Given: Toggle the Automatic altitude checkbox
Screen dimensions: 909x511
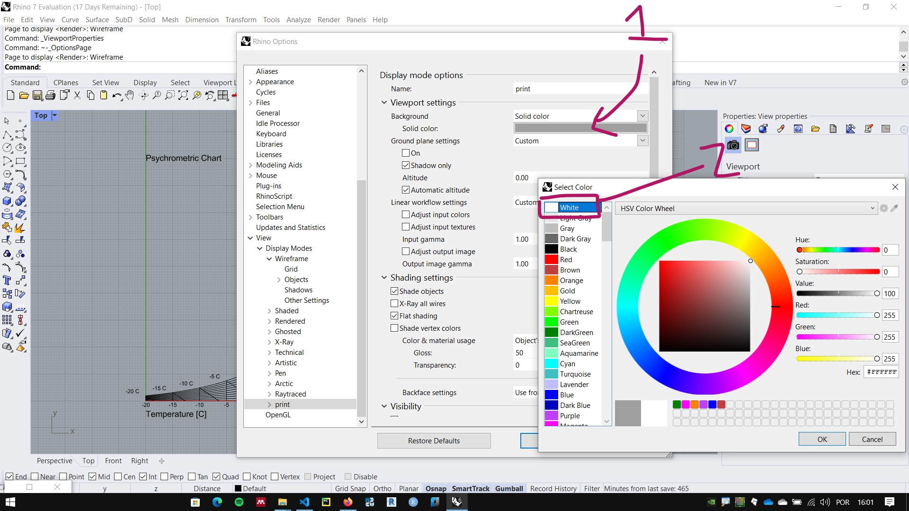Looking at the screenshot, I should tap(406, 190).
